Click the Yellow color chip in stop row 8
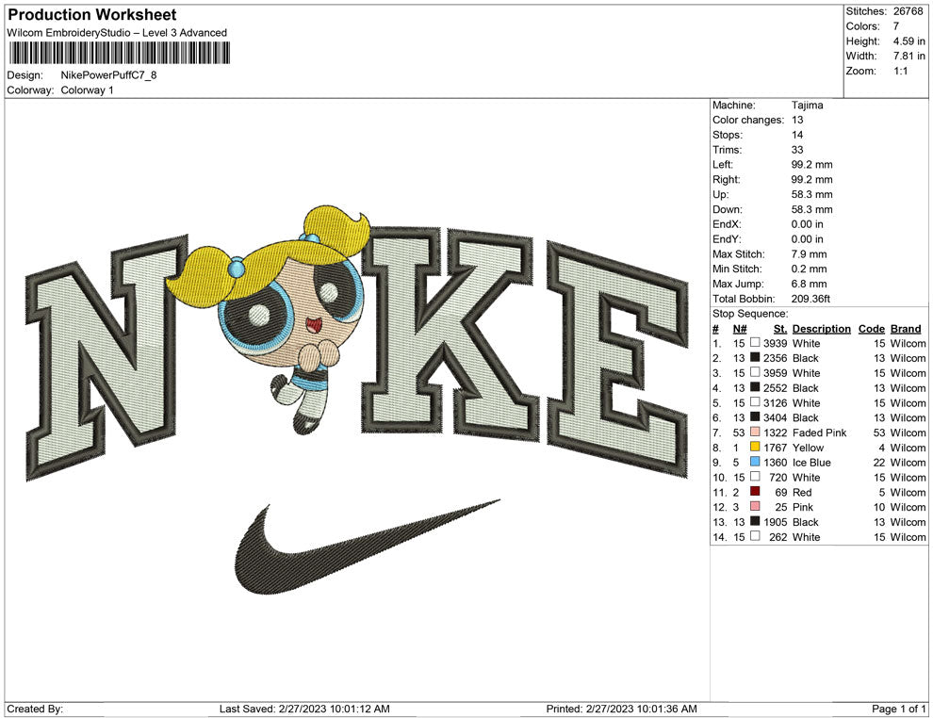 click(755, 448)
